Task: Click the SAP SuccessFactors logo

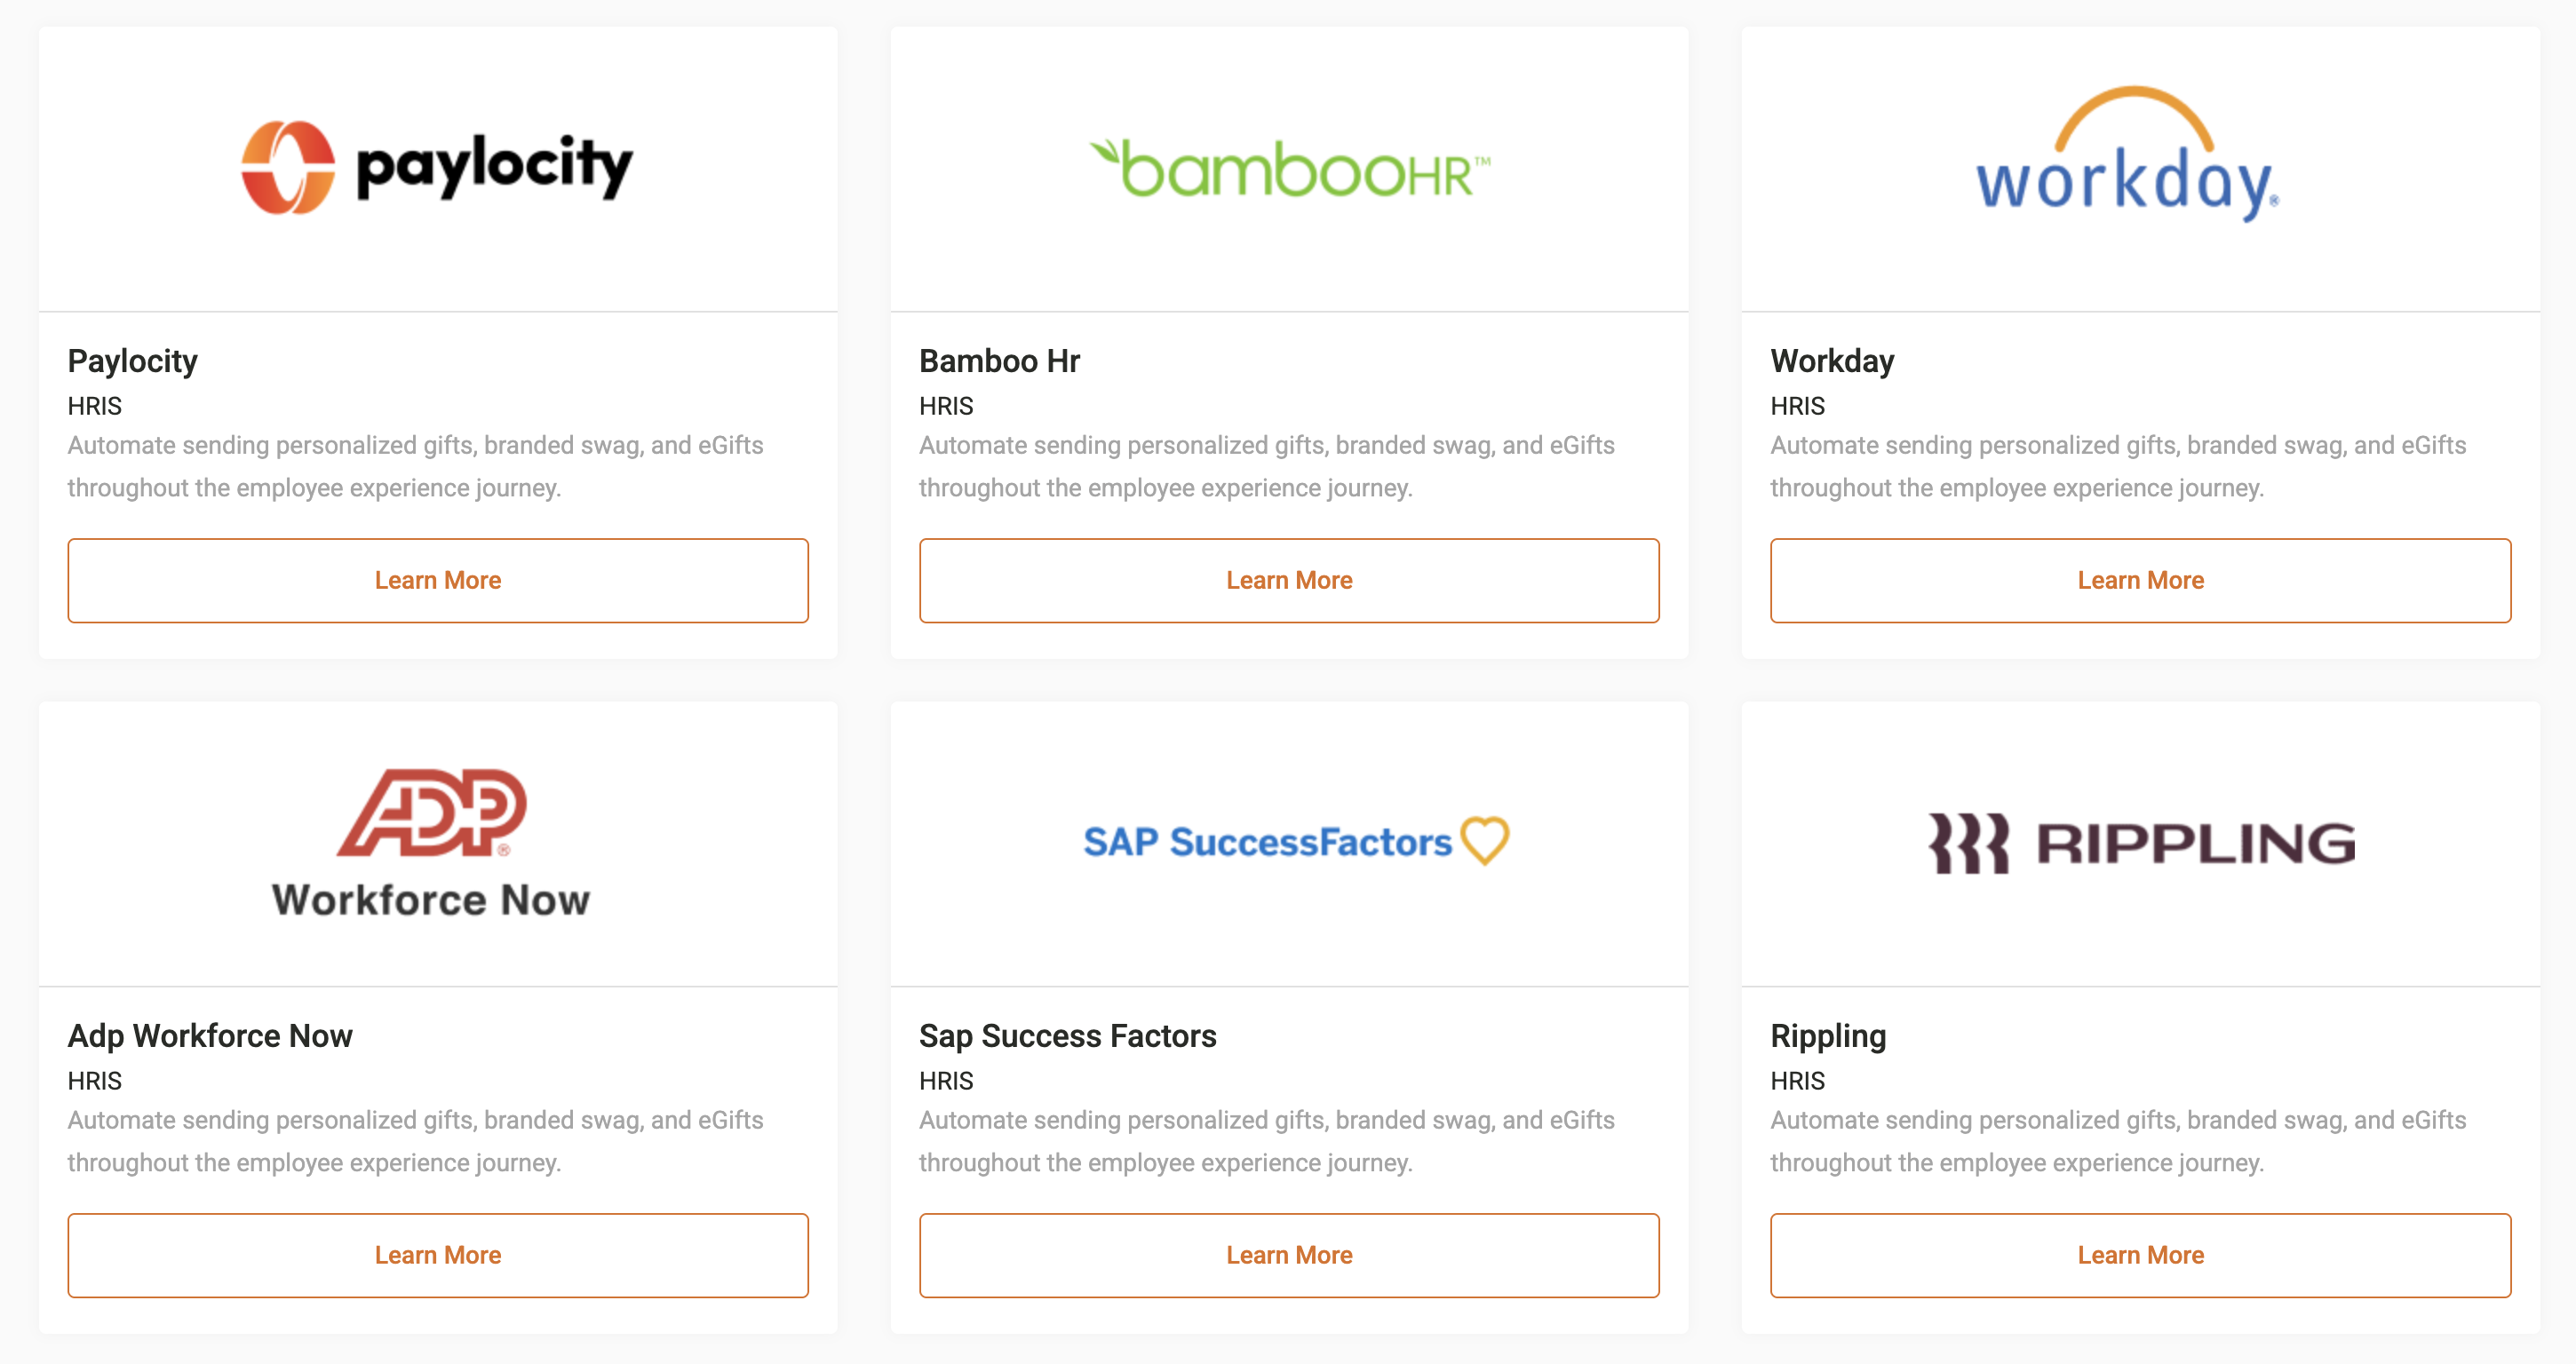Action: pos(1295,841)
